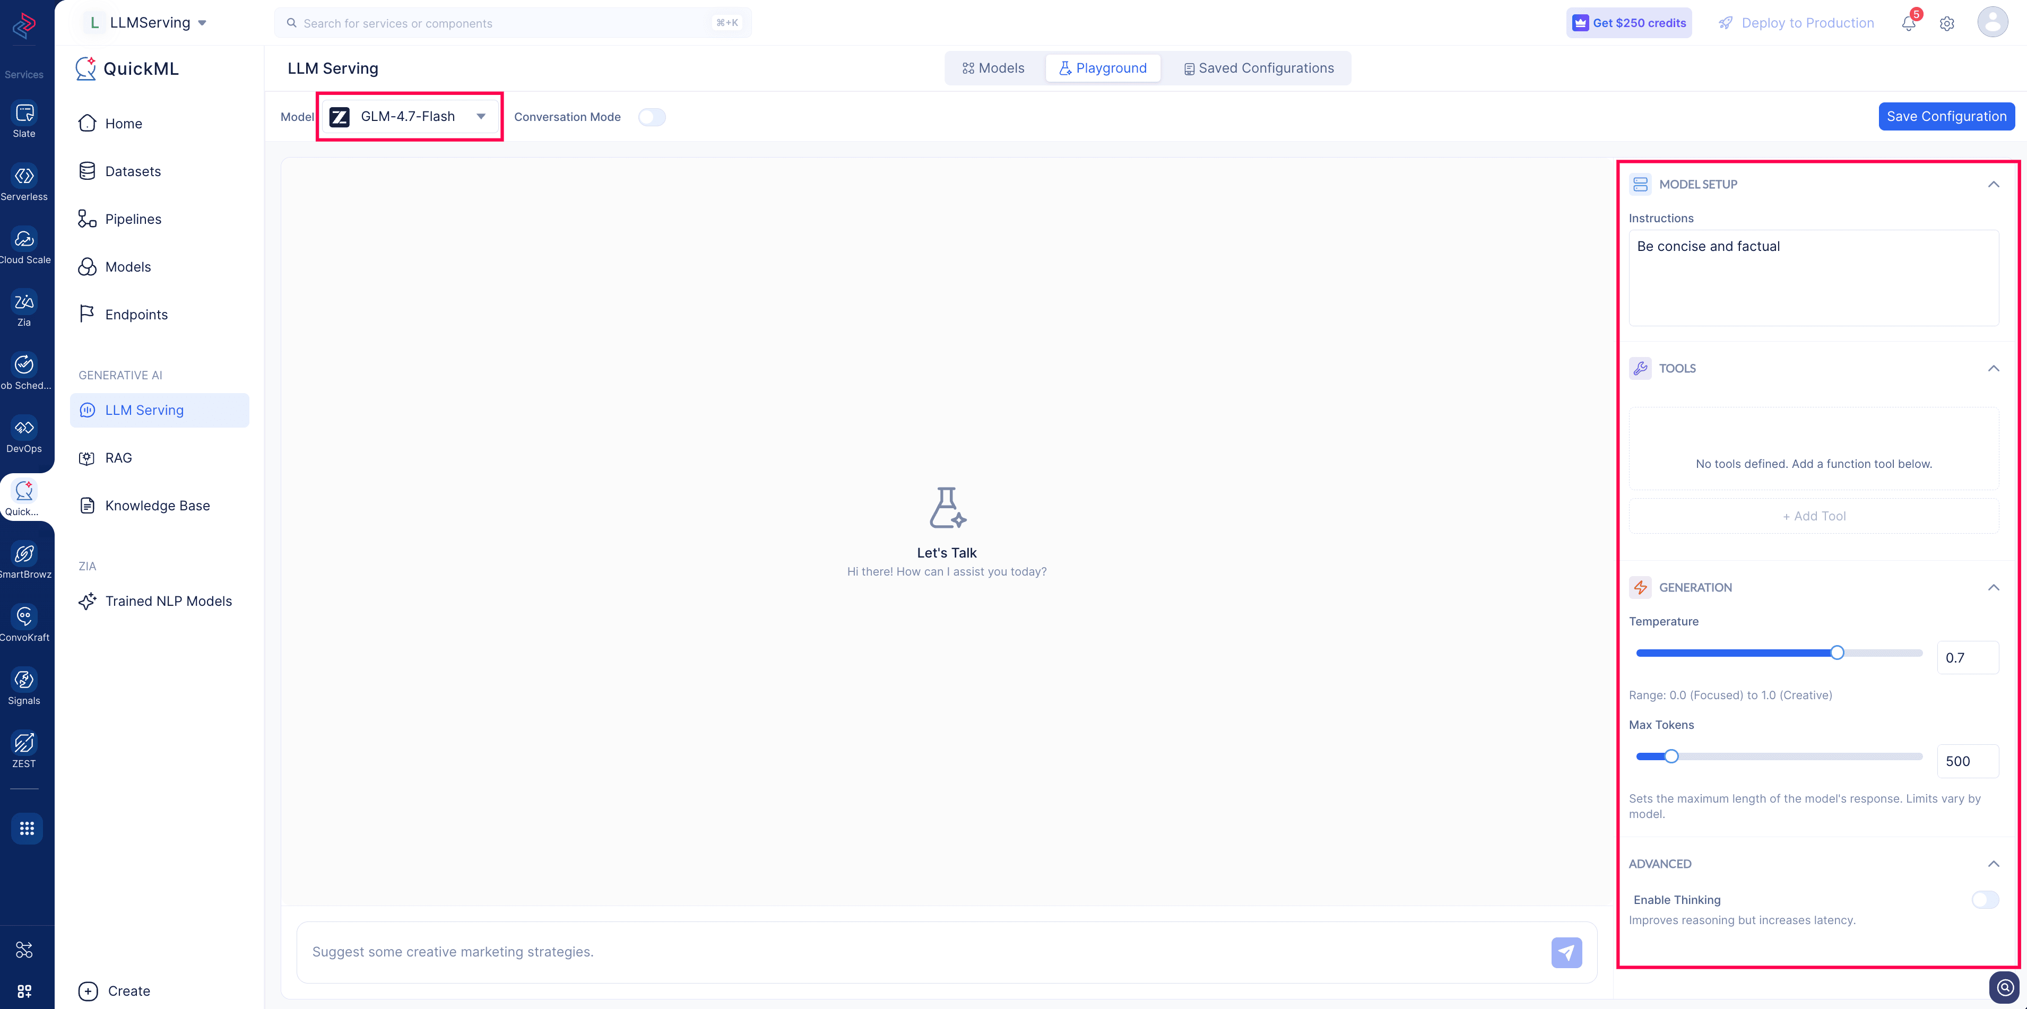
Task: Click the Create plus icon
Action: (x=88, y=991)
